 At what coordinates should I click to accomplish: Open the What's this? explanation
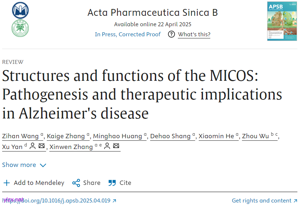click(x=194, y=34)
